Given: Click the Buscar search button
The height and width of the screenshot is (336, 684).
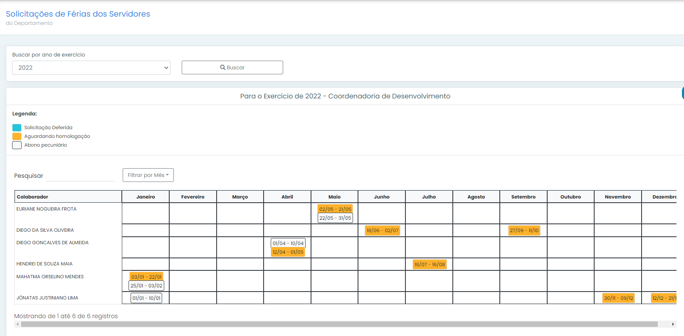Looking at the screenshot, I should [232, 67].
